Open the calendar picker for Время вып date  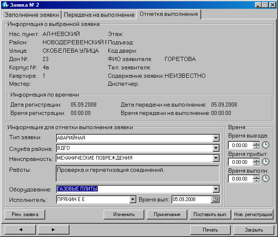pyautogui.click(x=215, y=199)
